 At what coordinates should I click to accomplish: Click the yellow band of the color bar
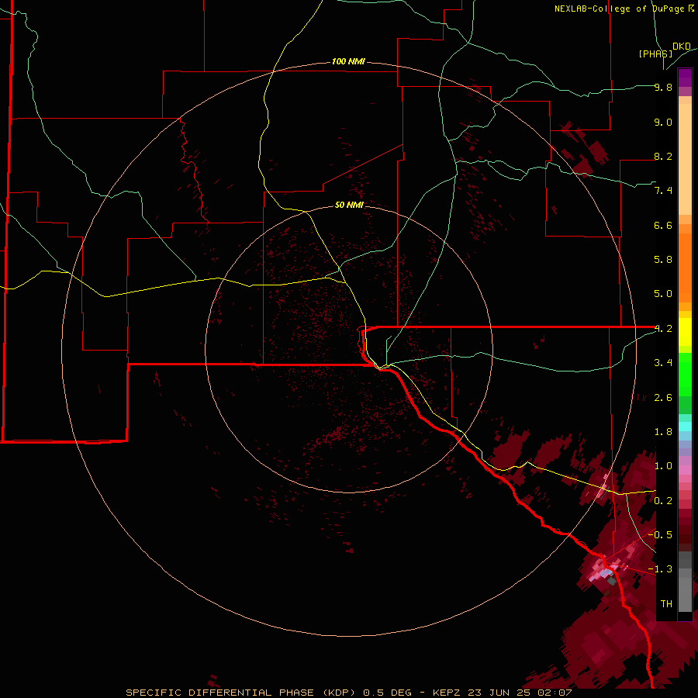click(685, 332)
